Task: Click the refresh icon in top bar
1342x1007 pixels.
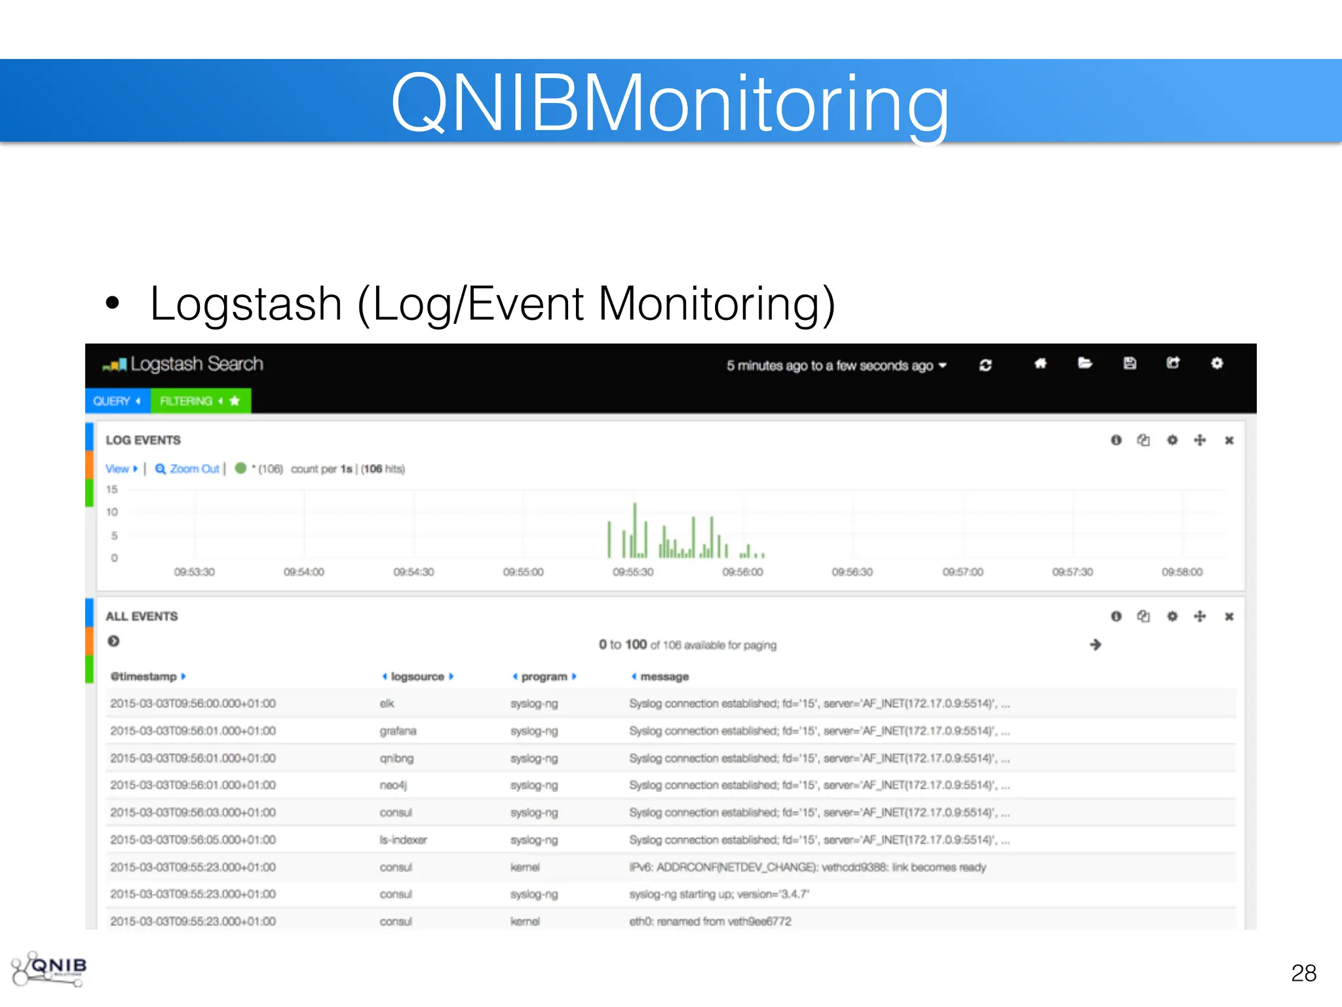Action: [985, 365]
